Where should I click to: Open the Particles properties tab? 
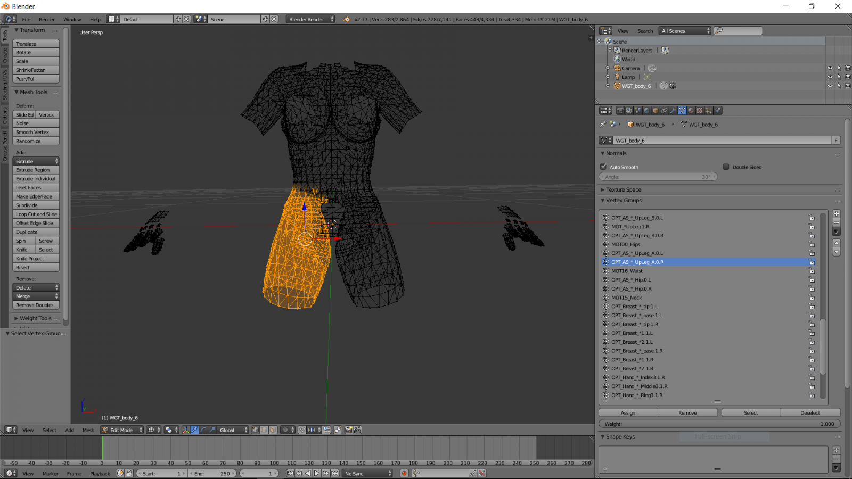tap(708, 110)
